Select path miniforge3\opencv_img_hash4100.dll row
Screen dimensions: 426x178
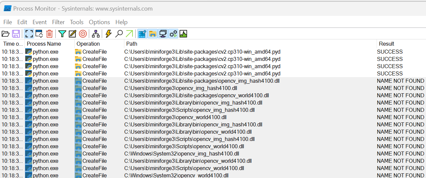click(181, 88)
